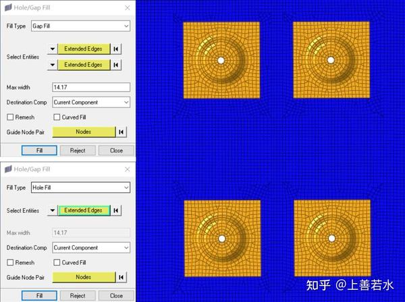The width and height of the screenshot is (405, 302).
Task: Click Max width field in Gap Fill dialog
Action: (x=91, y=87)
